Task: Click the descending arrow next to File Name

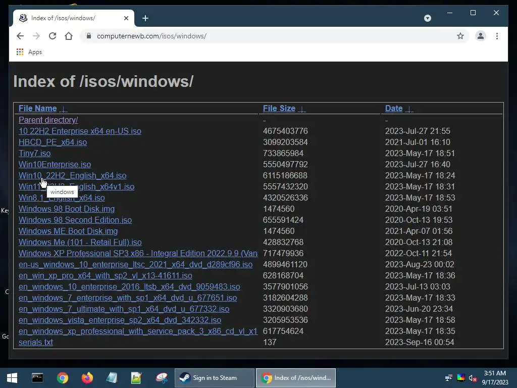Action: pyautogui.click(x=63, y=109)
